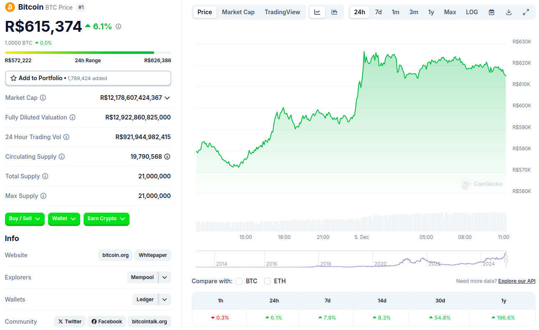This screenshot has width=539, height=330.
Task: Open 24 Hour Trading Vol info icon
Action: [66, 137]
